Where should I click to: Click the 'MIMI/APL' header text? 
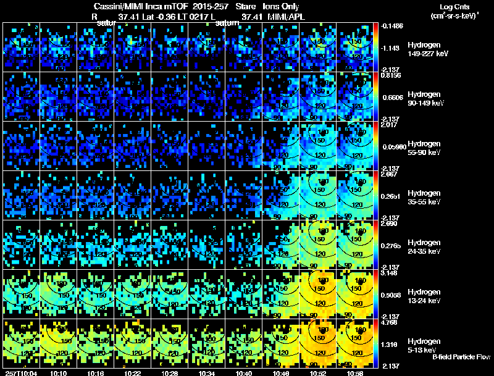[286, 17]
